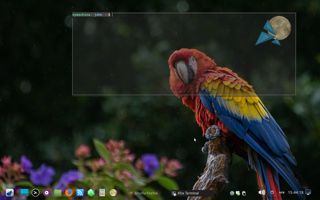Switch to Mozilla Firefox taskbar window
Image resolution: width=320 pixels, height=200 pixels.
143,193
